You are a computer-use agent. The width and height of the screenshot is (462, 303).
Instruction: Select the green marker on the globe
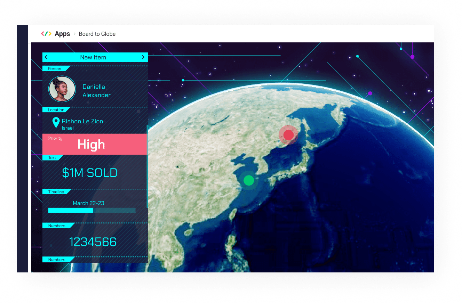pos(249,180)
